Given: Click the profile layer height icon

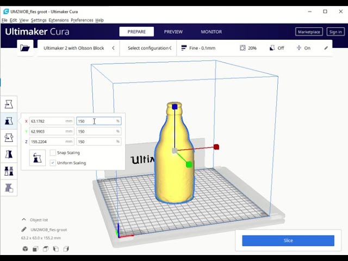Looking at the screenshot, I should [184, 48].
